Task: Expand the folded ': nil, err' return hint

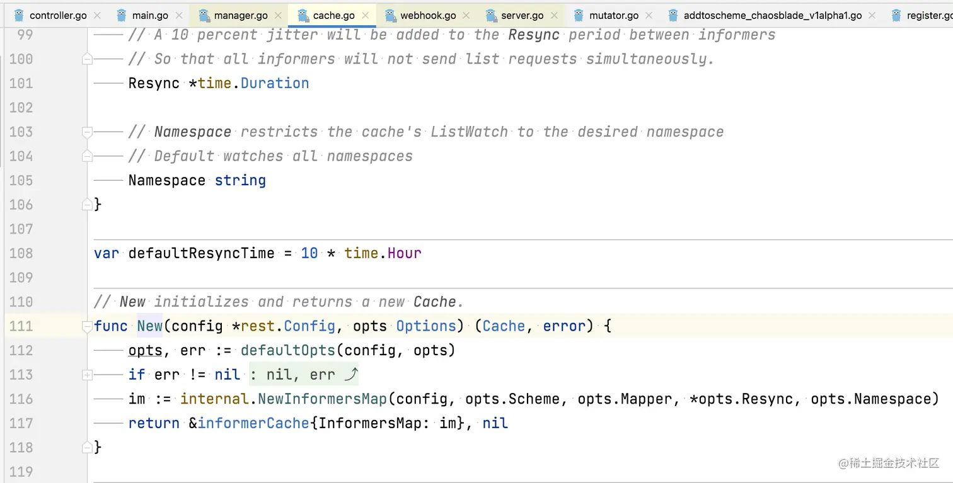Action: pos(304,375)
